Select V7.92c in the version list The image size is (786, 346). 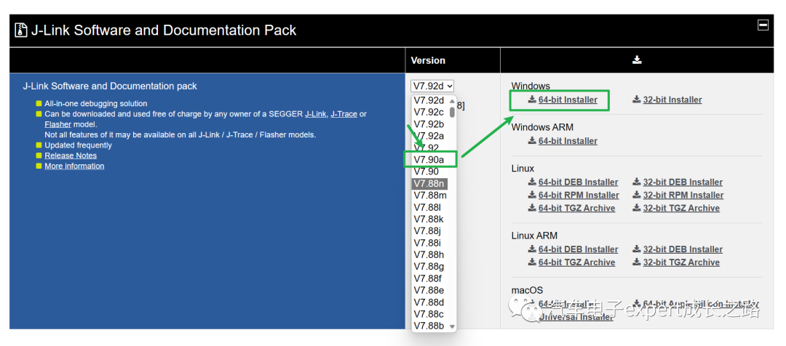pos(429,112)
